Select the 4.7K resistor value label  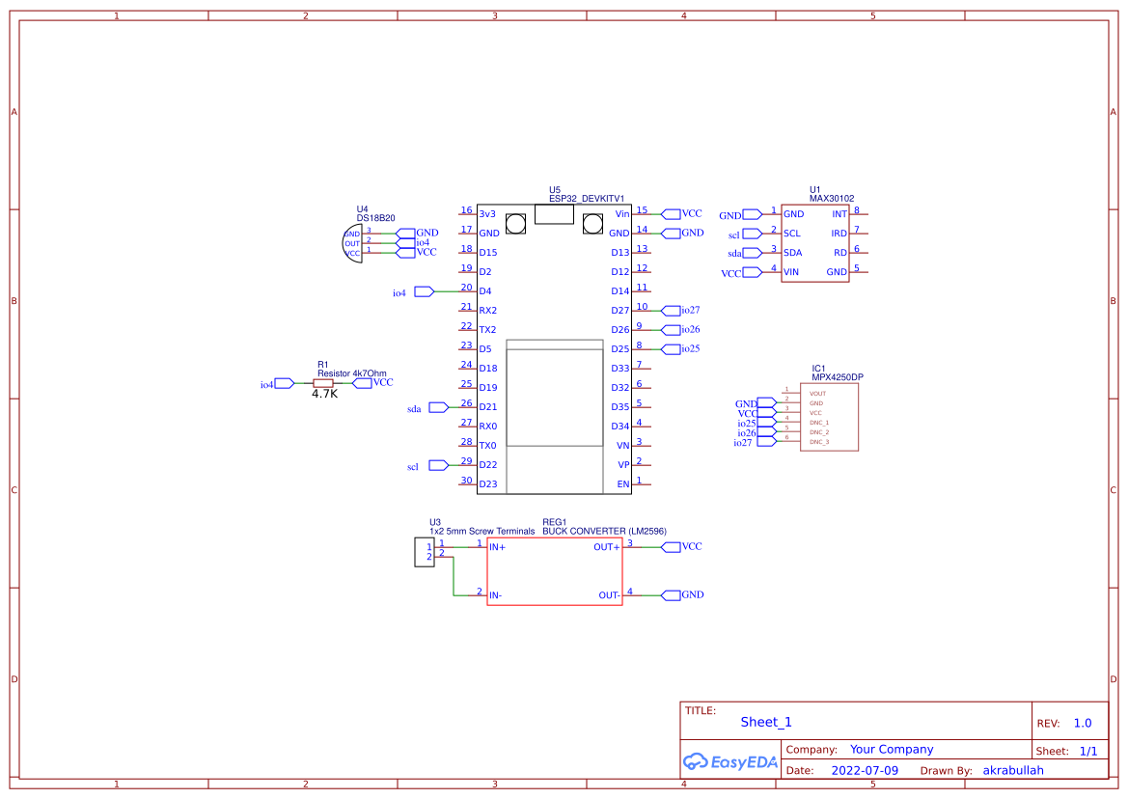click(324, 395)
